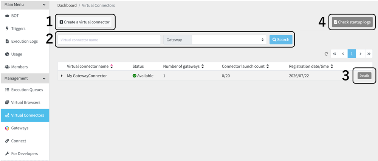Open the Gateway dropdown filter
Screen dimensions: 378x161
point(229,40)
